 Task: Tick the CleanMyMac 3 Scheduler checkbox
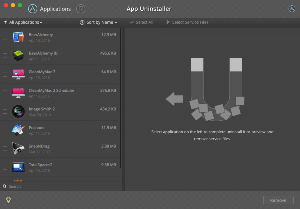(5, 93)
